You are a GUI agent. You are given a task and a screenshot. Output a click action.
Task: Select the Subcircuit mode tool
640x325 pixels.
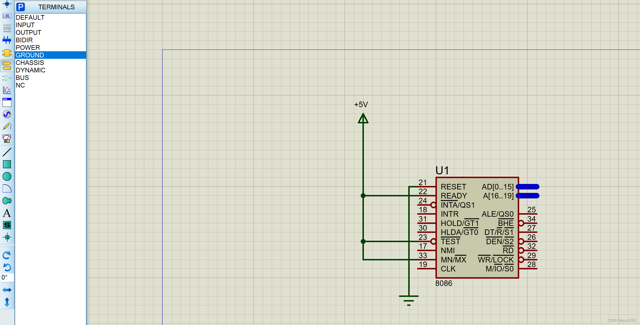pos(7,53)
